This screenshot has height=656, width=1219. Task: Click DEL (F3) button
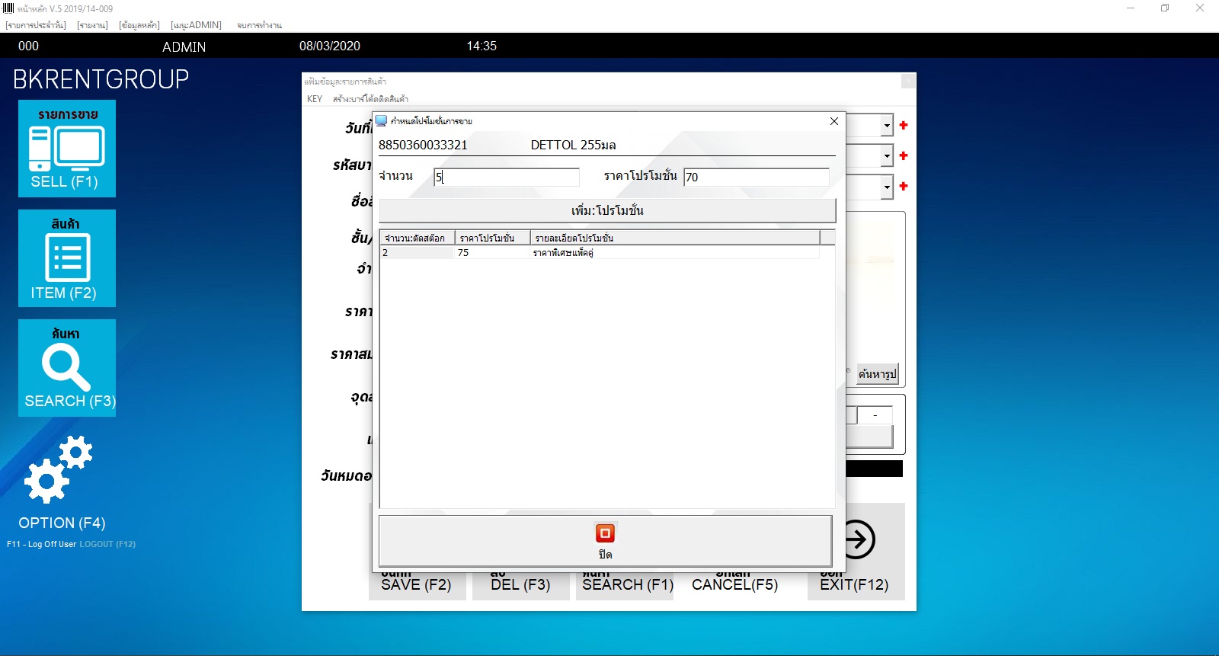click(x=520, y=584)
